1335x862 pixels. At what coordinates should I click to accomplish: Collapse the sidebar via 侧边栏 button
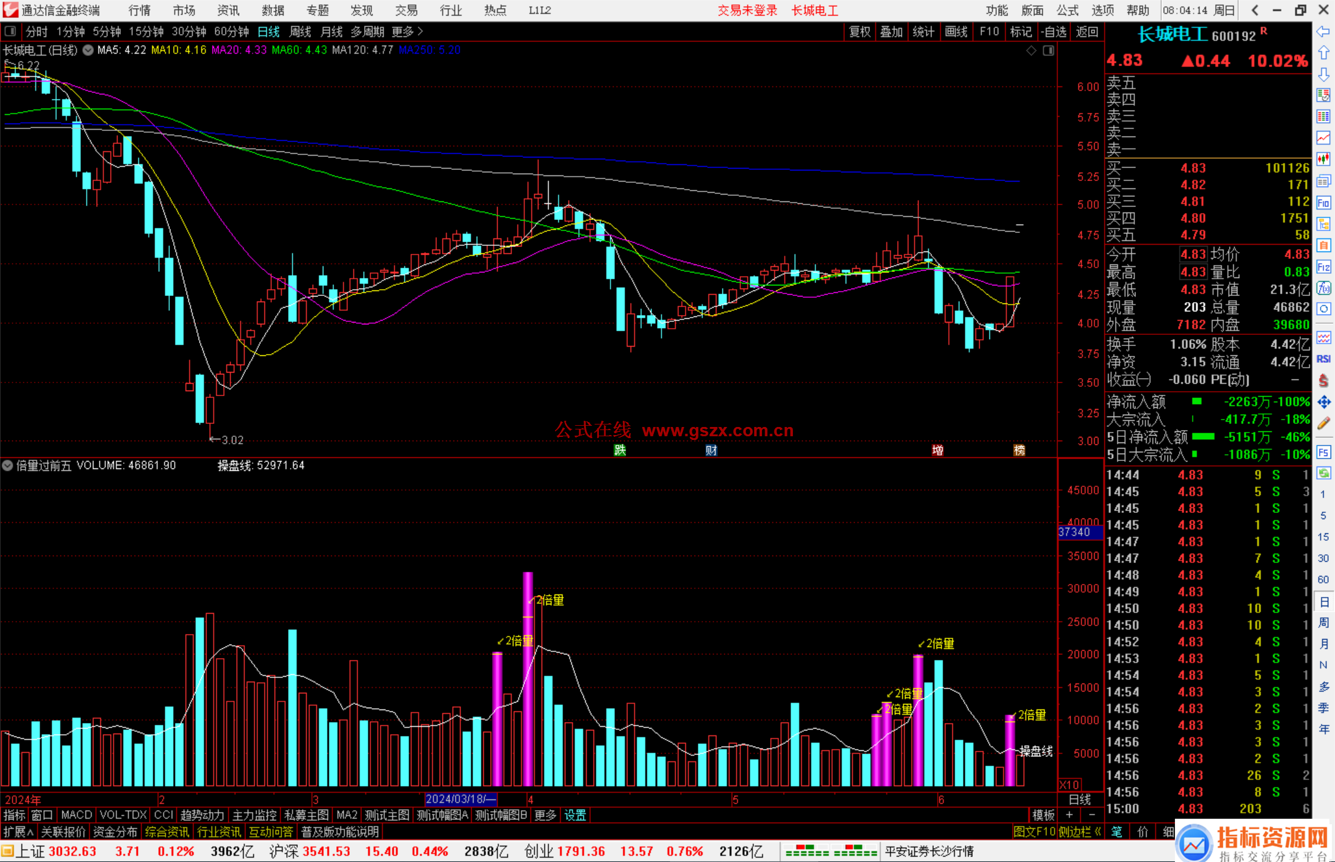pyautogui.click(x=1080, y=832)
